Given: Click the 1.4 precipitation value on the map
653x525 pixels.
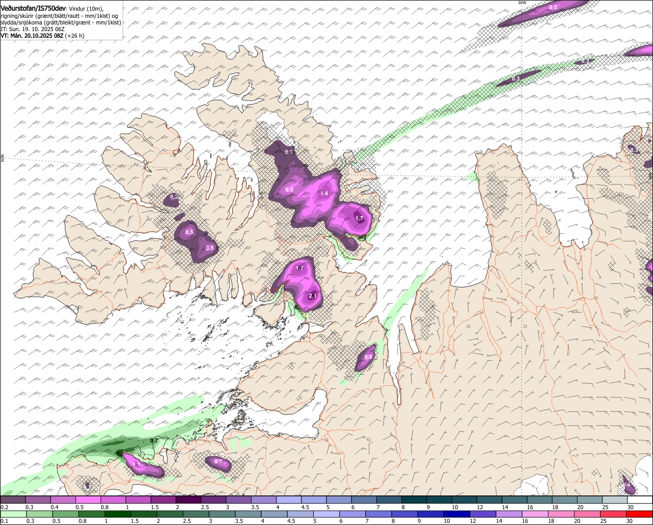Looking at the screenshot, I should [x=324, y=194].
